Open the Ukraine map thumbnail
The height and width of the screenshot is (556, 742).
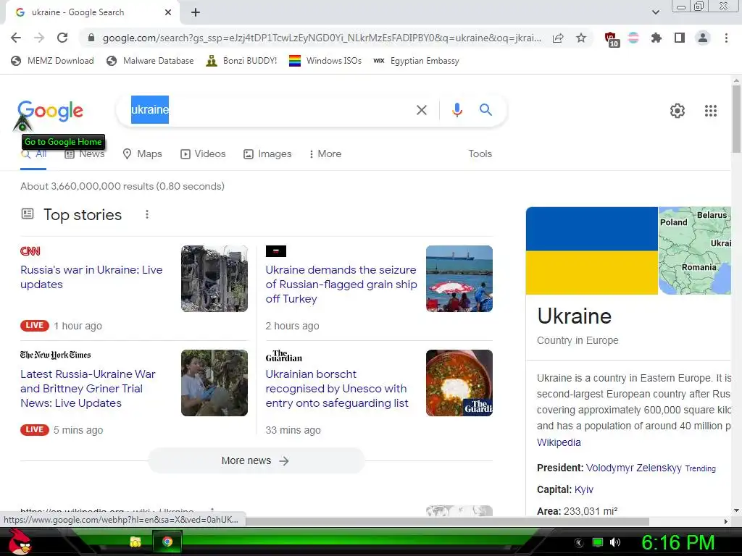pos(695,250)
